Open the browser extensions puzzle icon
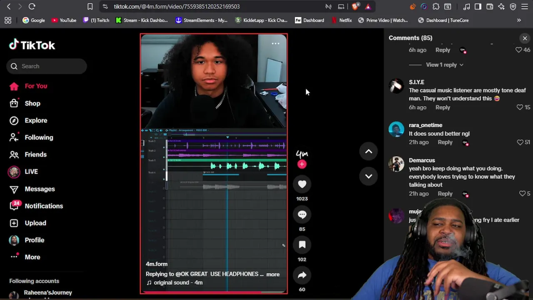This screenshot has height=300, width=533. [436, 6]
